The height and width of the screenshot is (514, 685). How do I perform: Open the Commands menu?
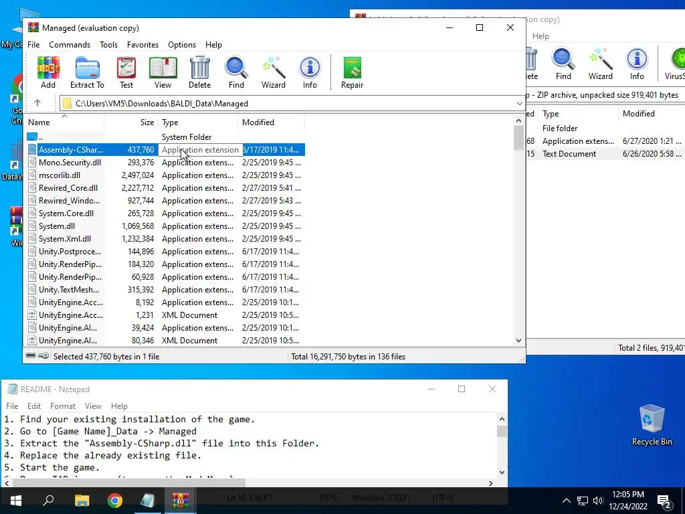[x=70, y=45]
